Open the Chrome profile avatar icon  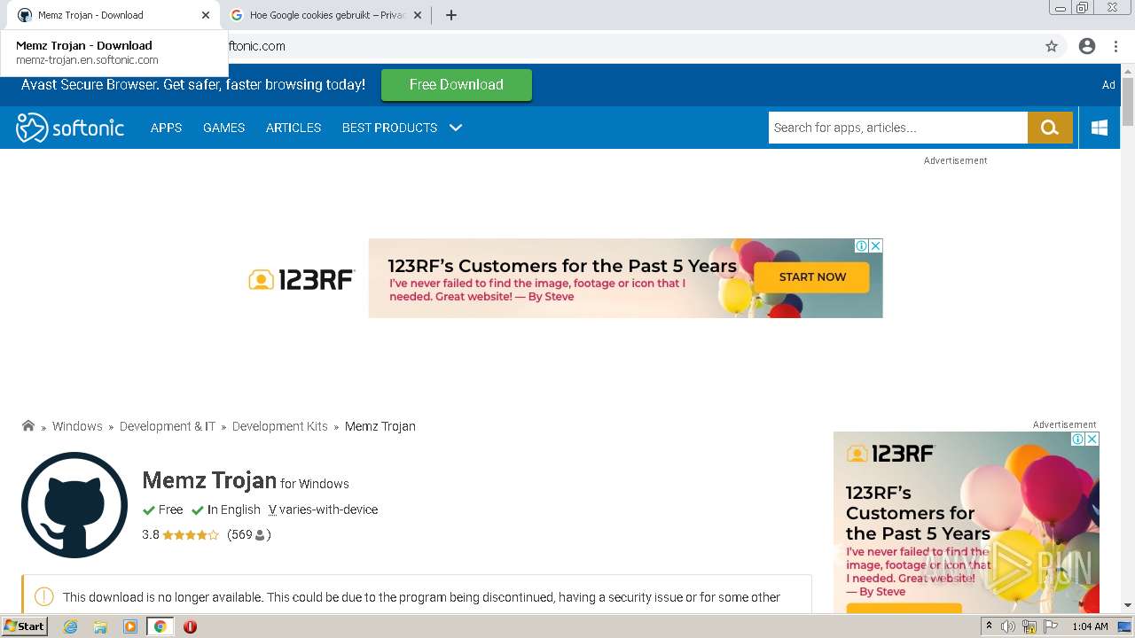tap(1087, 46)
